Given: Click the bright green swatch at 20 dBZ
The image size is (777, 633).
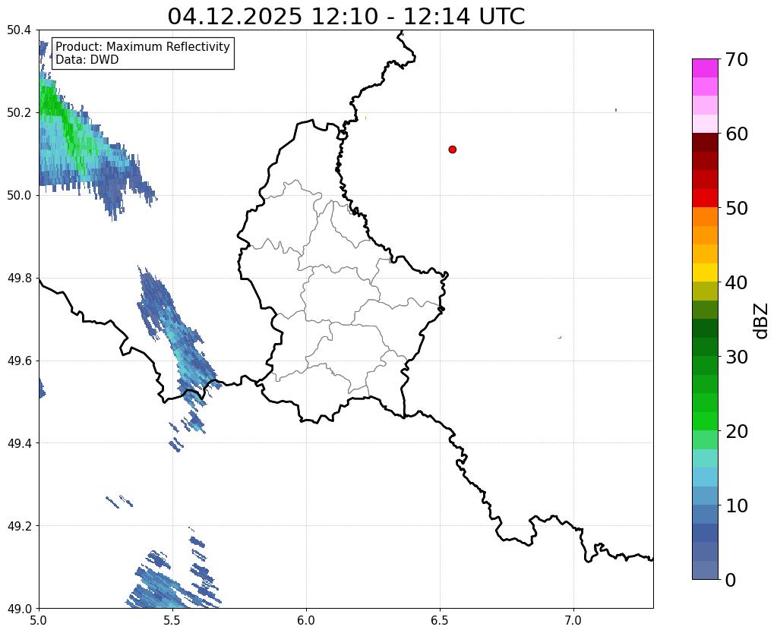Looking at the screenshot, I should 705,421.
